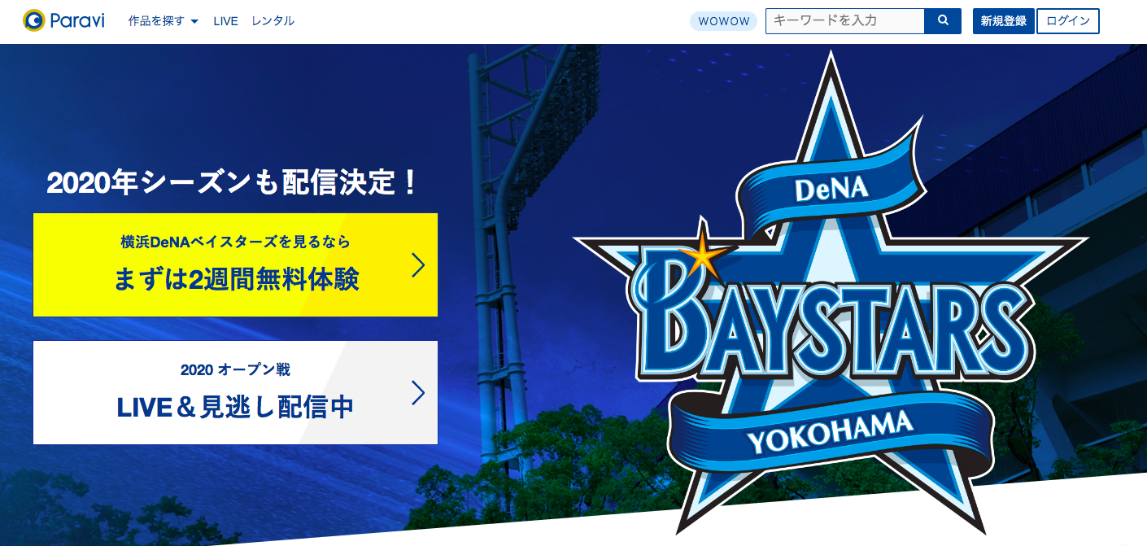Click the ログイン button
Screen dimensions: 1147x546
1068,21
